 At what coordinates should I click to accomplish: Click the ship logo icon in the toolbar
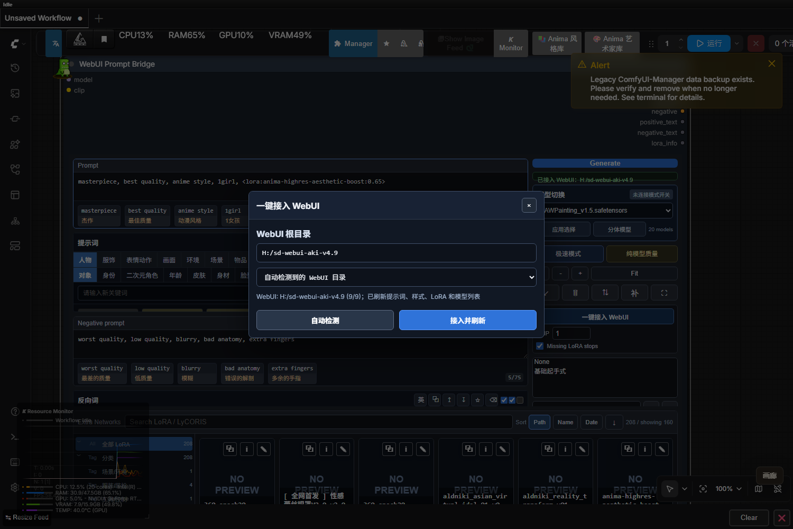coord(80,39)
